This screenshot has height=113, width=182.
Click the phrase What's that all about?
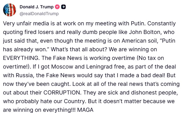coord(79,49)
